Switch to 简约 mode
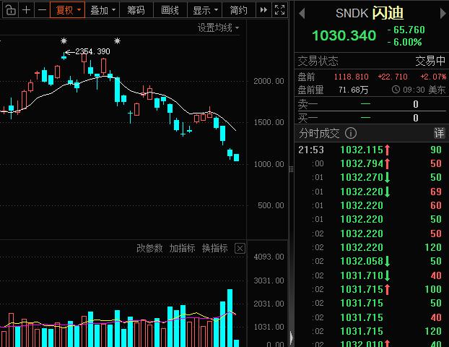Screen dimensions: 449x347 238,10
